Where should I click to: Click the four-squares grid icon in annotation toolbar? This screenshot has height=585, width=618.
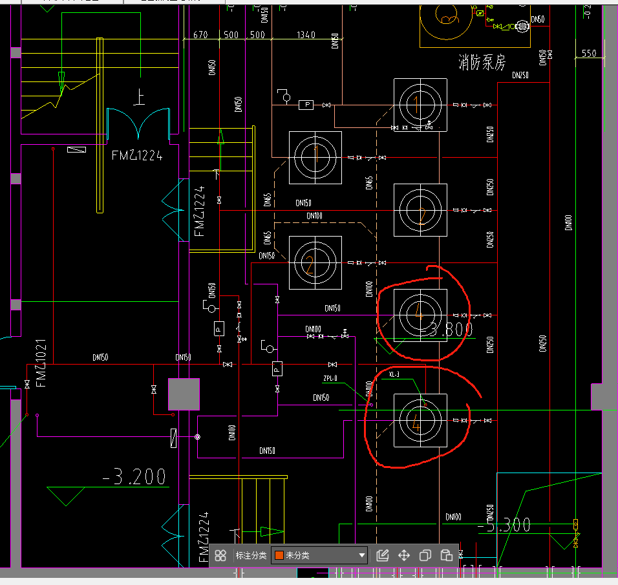[x=220, y=555]
